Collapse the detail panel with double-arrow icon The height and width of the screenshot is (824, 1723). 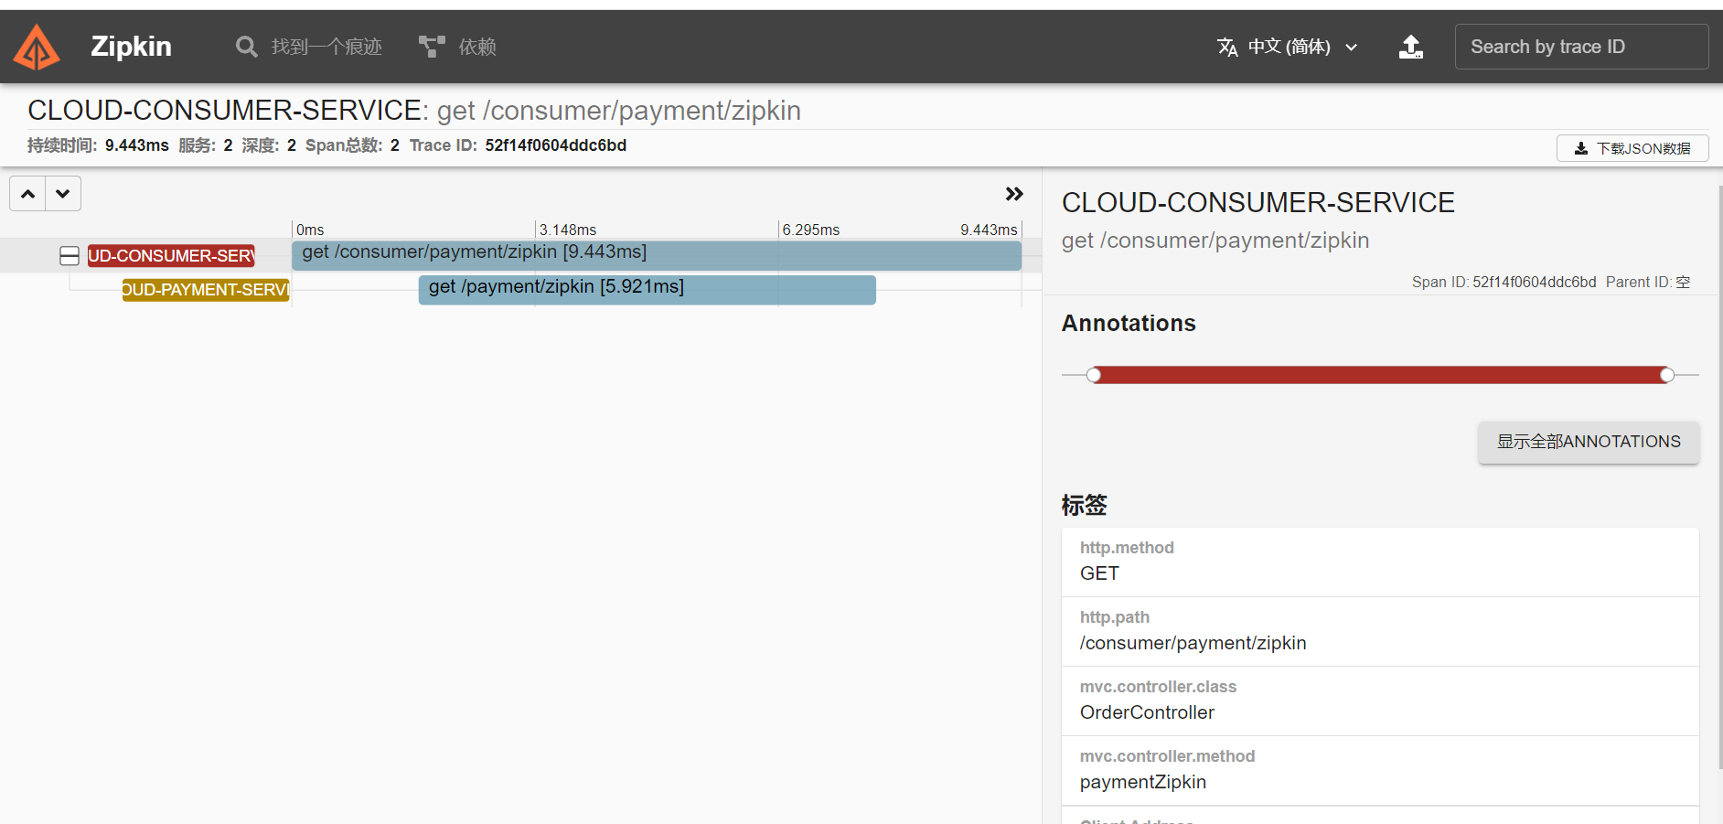pyautogui.click(x=1014, y=194)
